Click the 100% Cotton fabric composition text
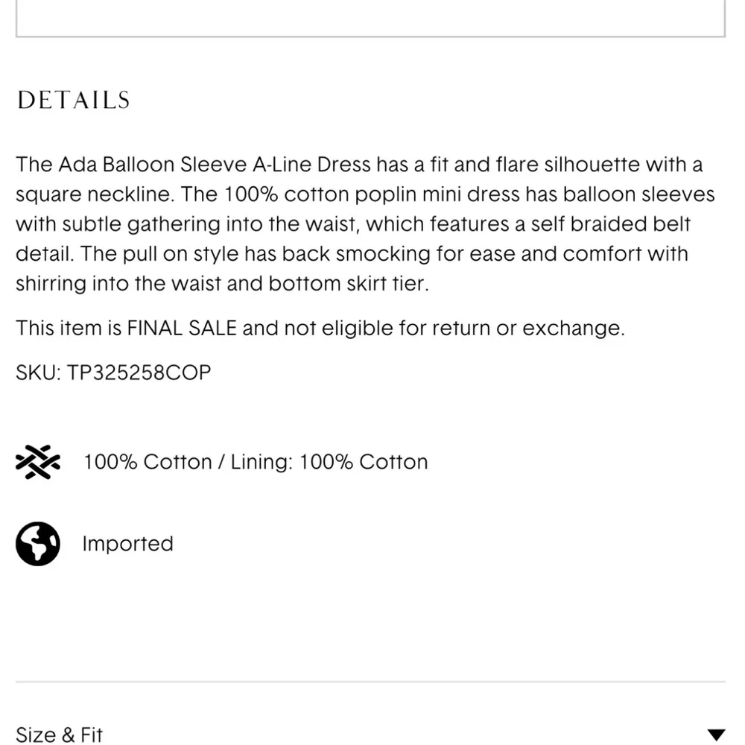This screenshot has width=745, height=745. pyautogui.click(x=148, y=462)
